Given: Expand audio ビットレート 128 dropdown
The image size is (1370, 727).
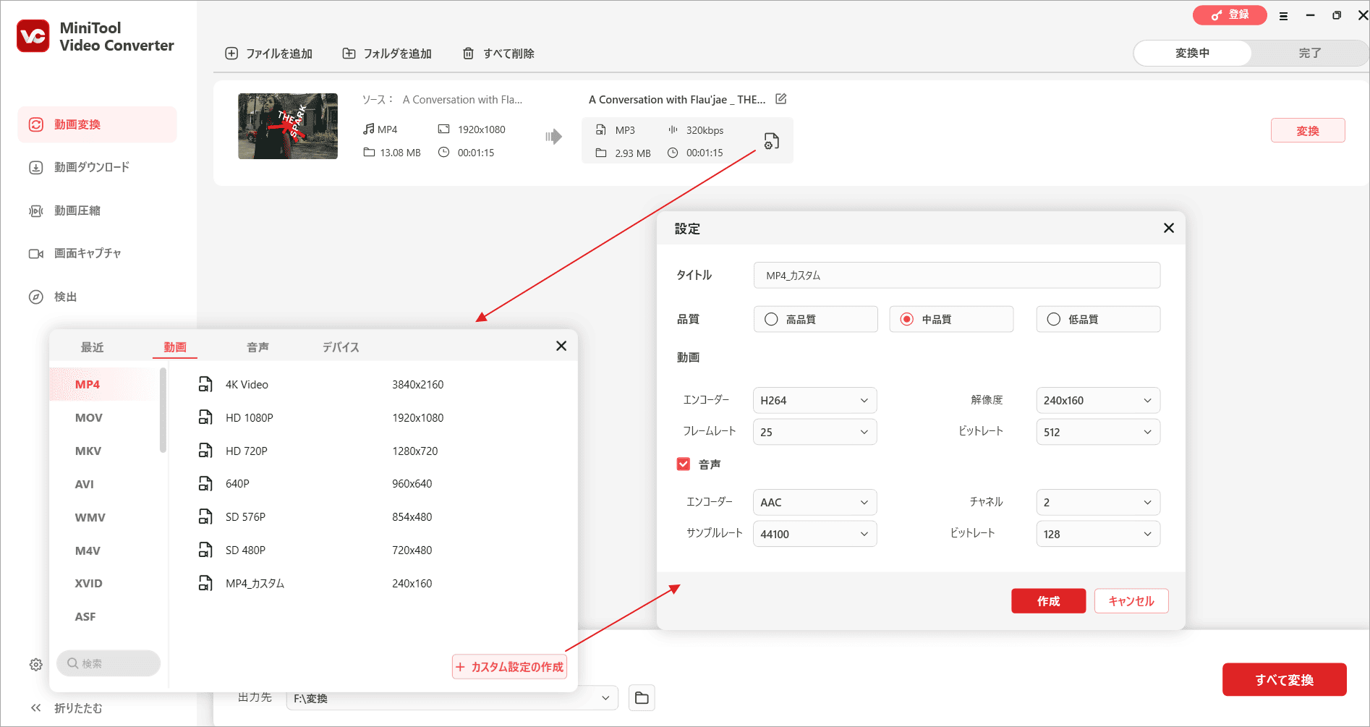Looking at the screenshot, I should (1098, 534).
